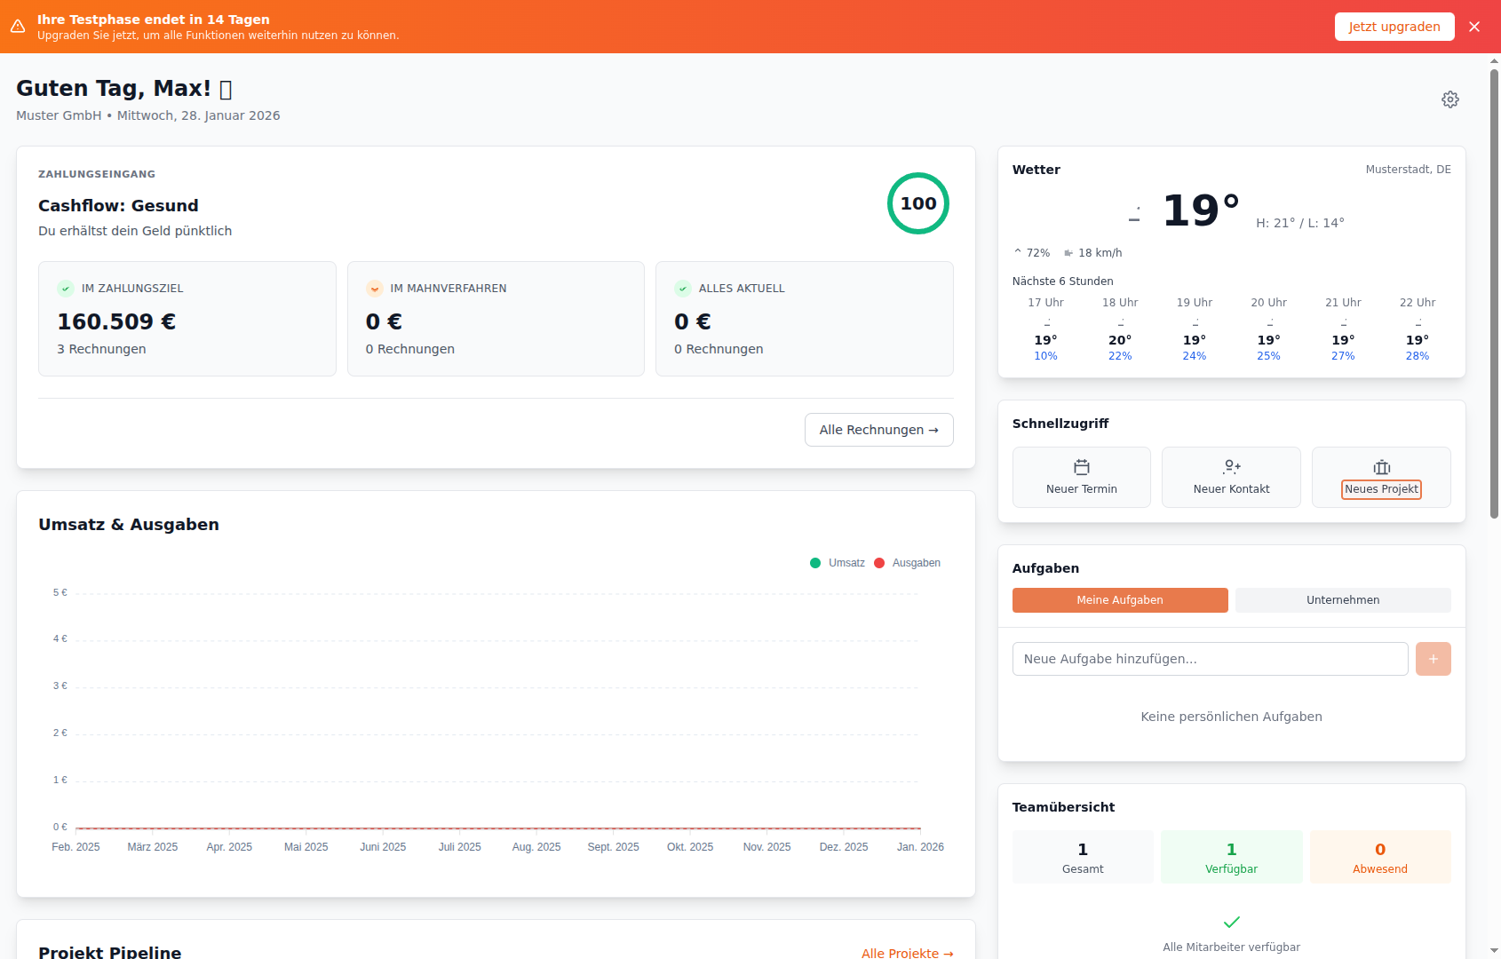The width and height of the screenshot is (1501, 959).
Task: Click the Neues Projekt briefcase icon
Action: pyautogui.click(x=1381, y=465)
